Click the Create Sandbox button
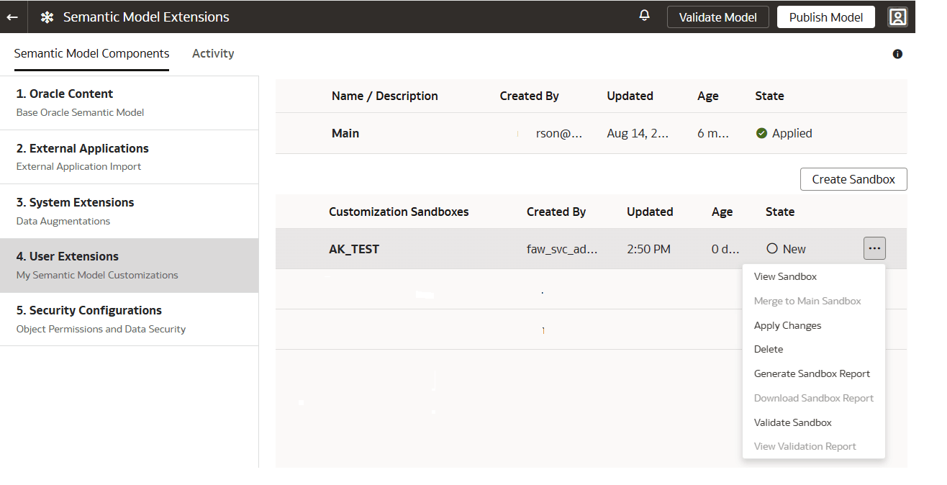Viewport: 947px width, 485px height. 853,178
